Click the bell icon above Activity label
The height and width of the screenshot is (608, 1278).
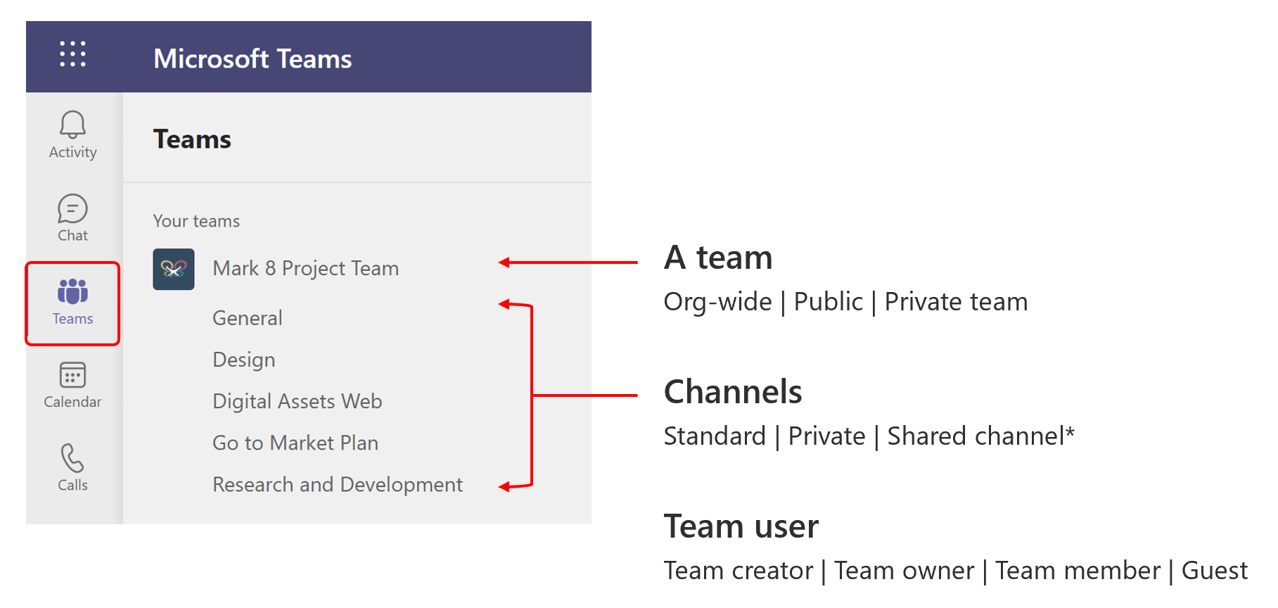71,125
